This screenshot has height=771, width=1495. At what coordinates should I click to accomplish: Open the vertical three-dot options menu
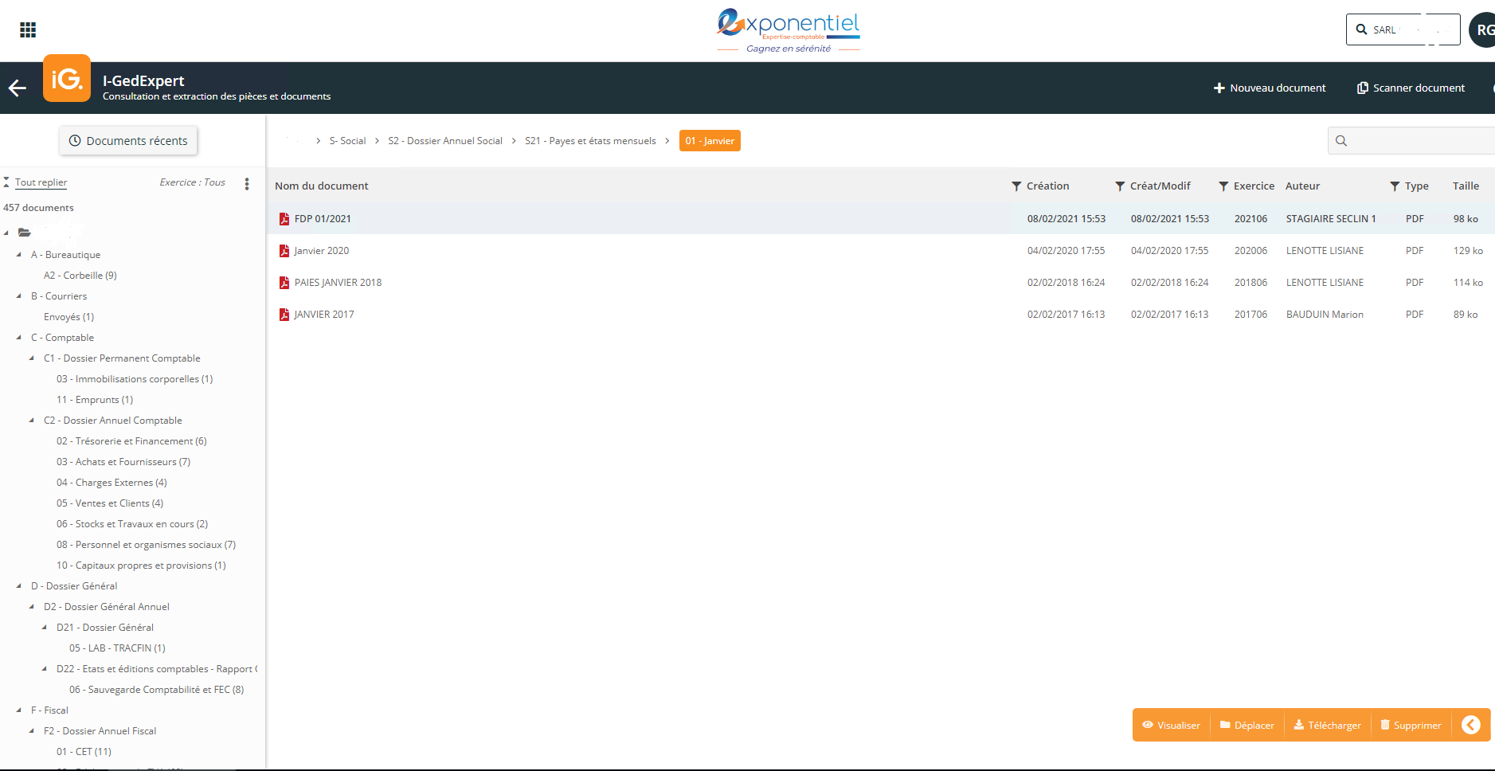(x=247, y=183)
